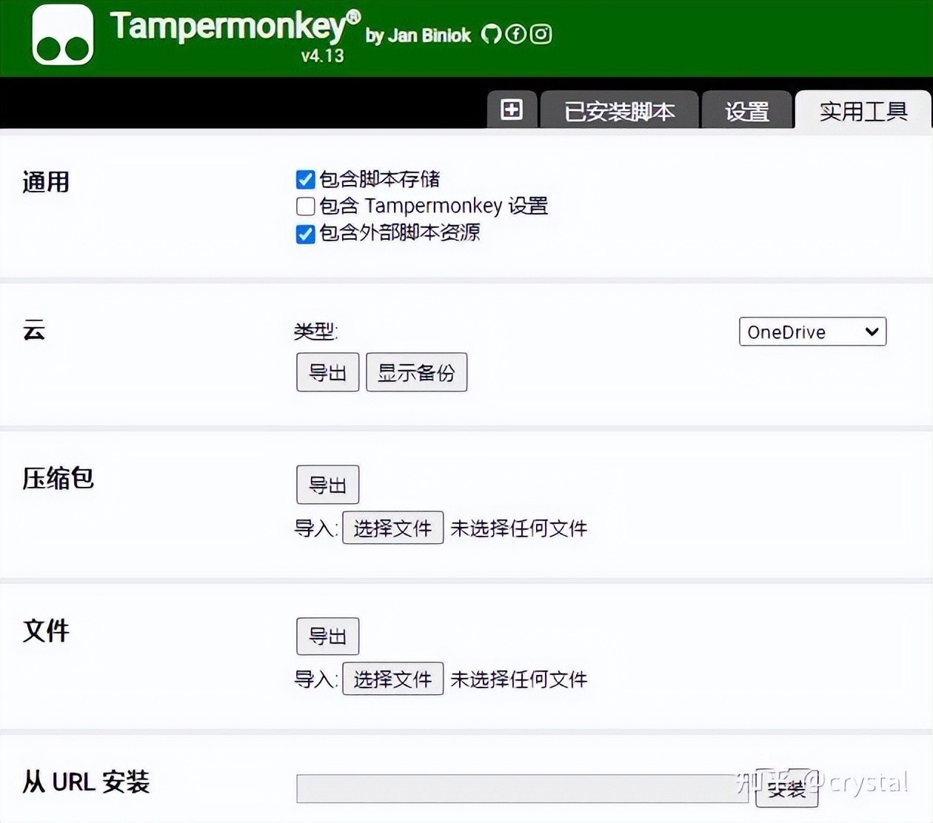Viewport: 933px width, 823px height.
Task: Select the 实用工具 tab
Action: tap(863, 111)
